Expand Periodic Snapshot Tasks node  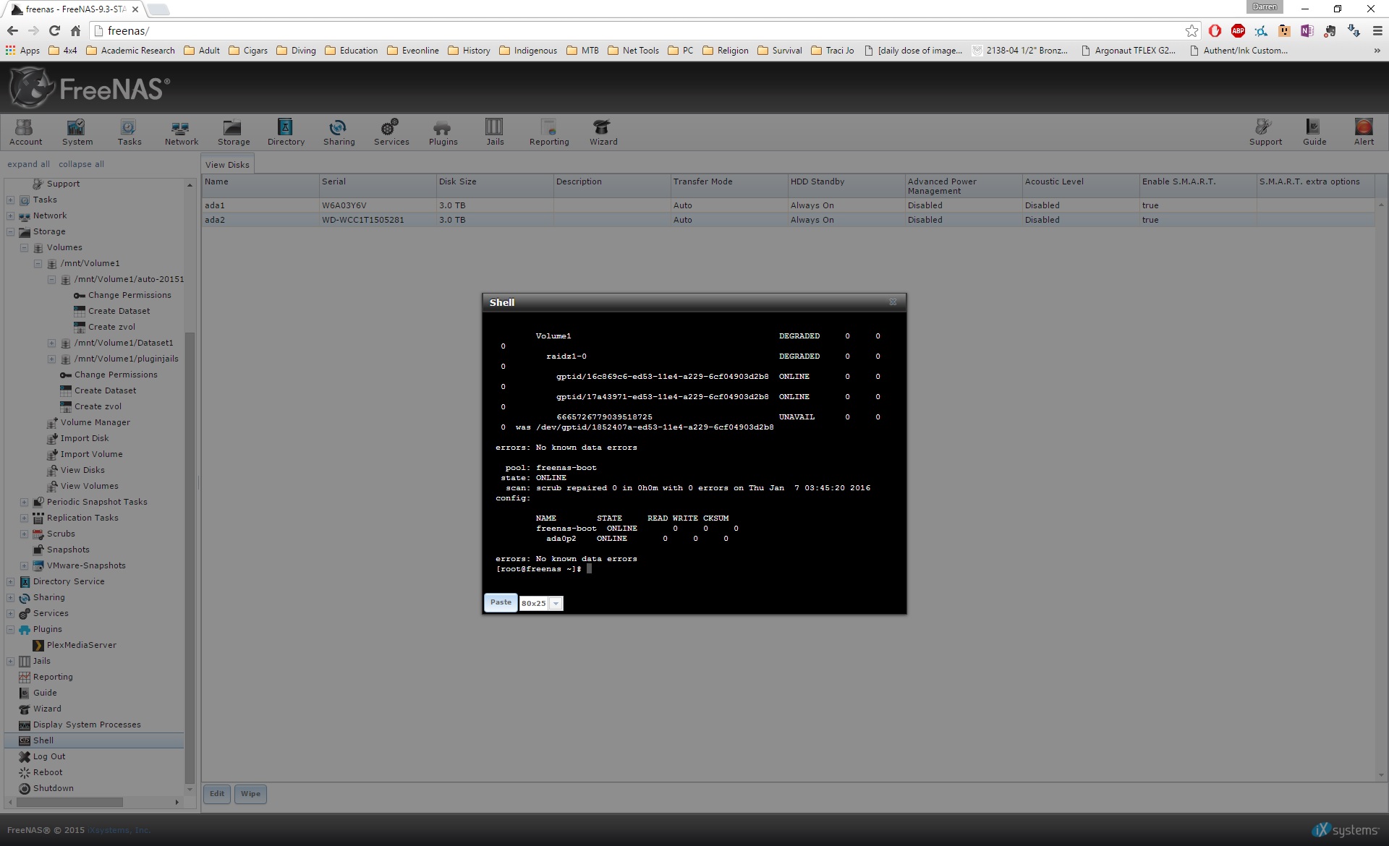24,502
